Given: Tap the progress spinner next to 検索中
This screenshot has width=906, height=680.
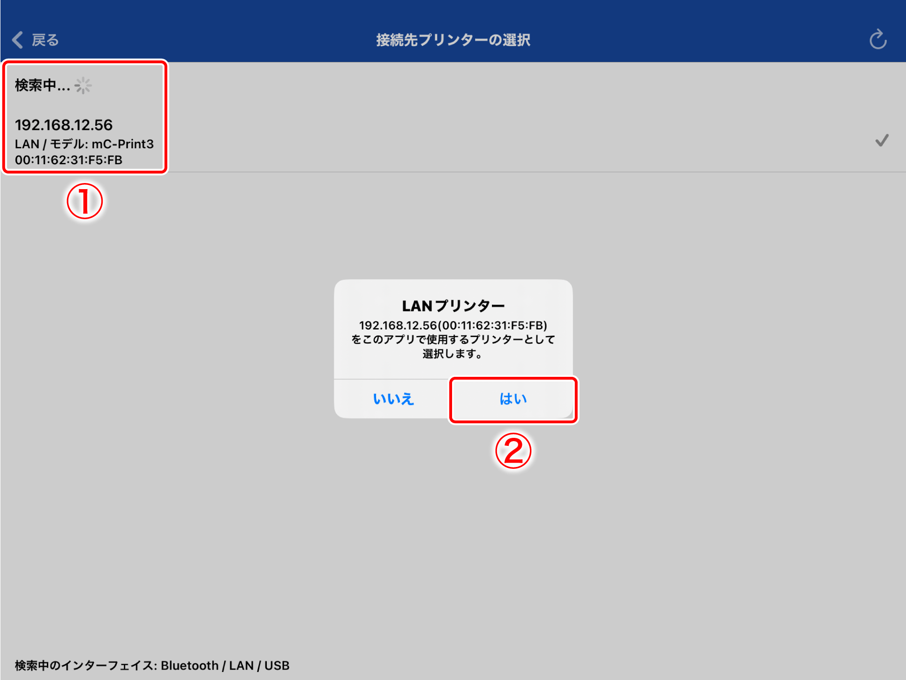Looking at the screenshot, I should click(83, 85).
